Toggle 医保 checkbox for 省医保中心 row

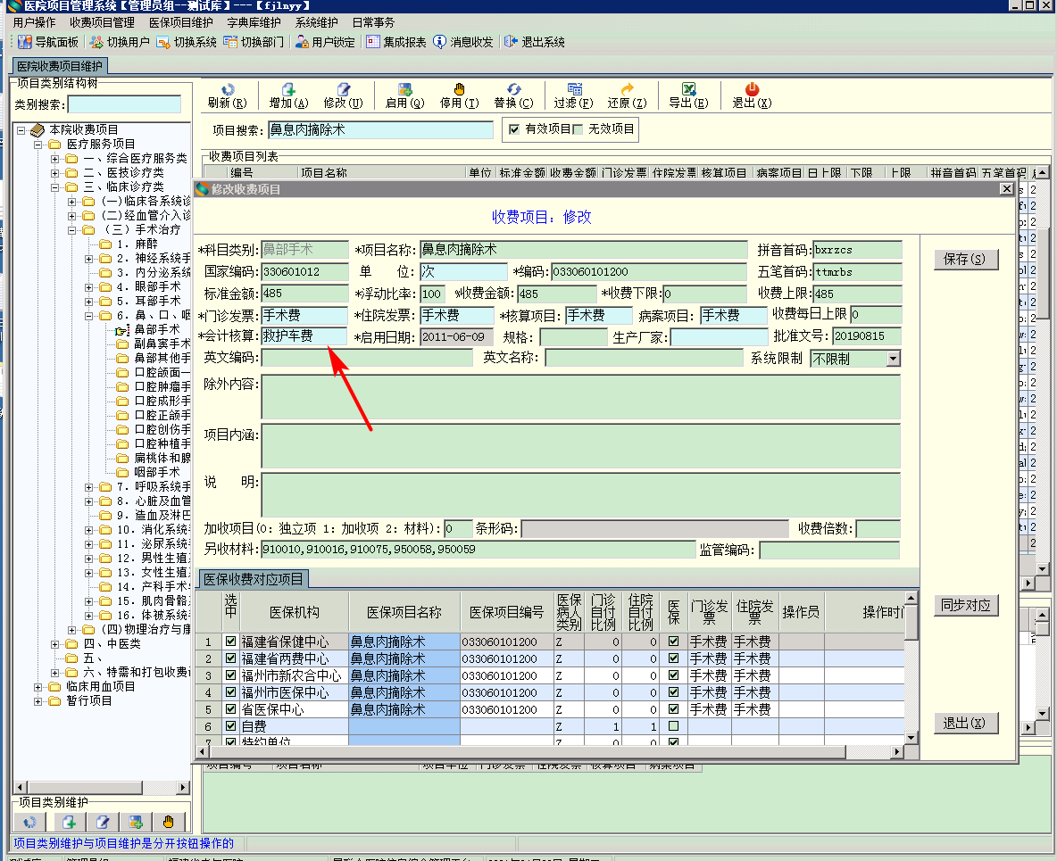[x=673, y=708]
